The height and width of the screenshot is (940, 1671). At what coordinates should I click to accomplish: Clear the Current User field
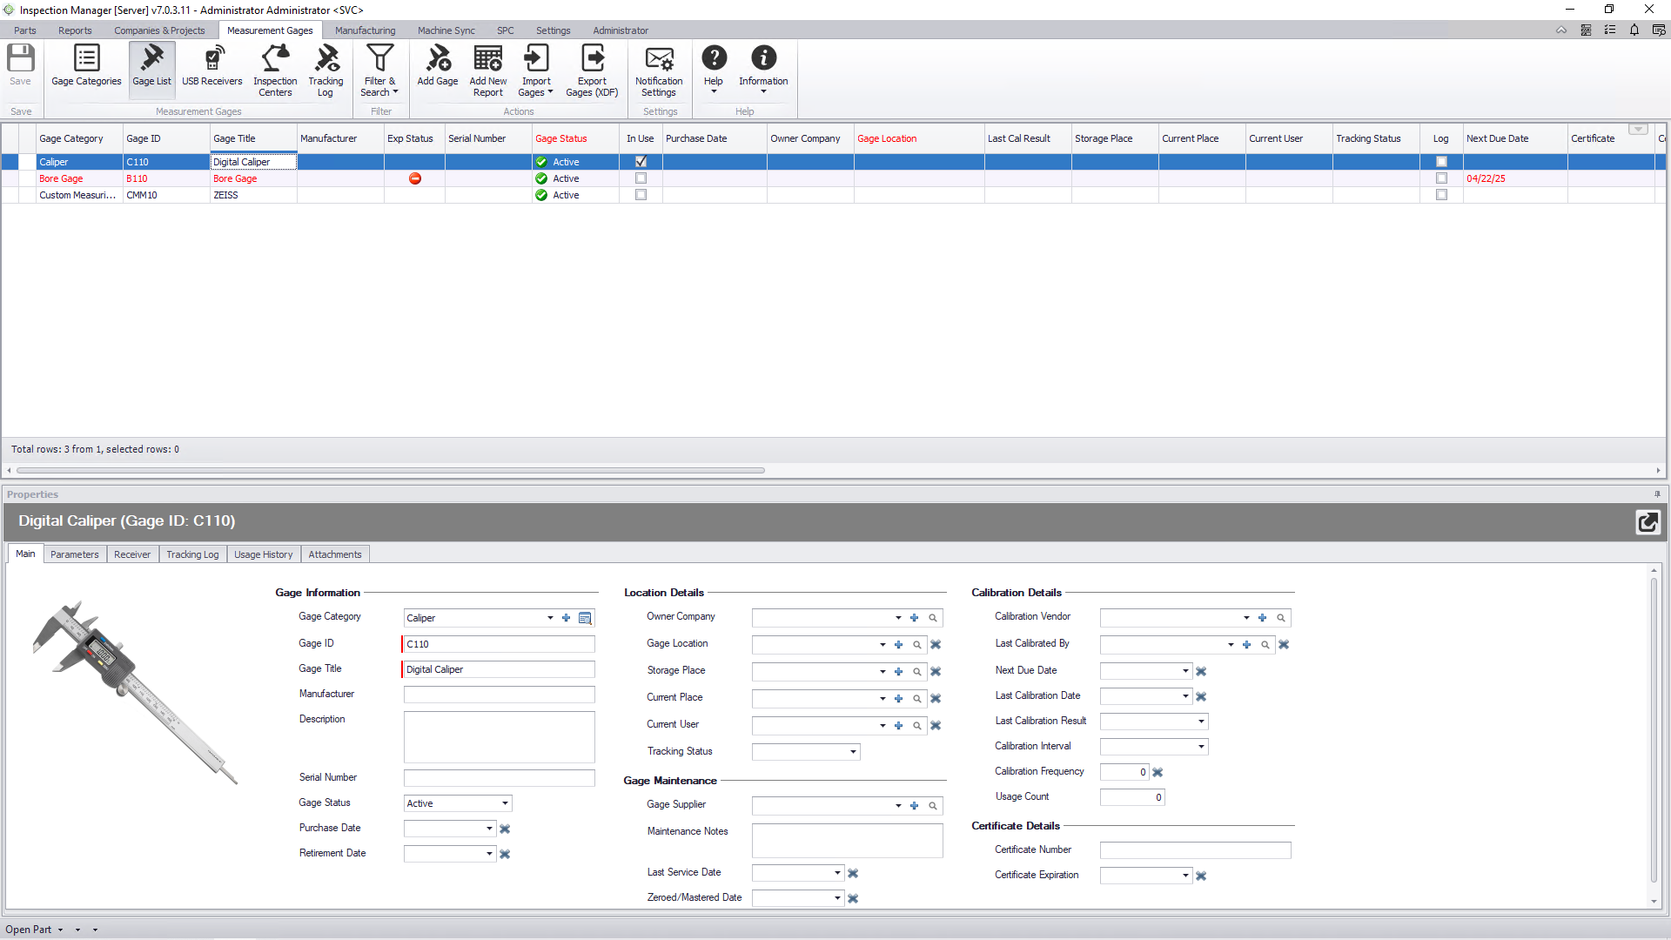(936, 726)
